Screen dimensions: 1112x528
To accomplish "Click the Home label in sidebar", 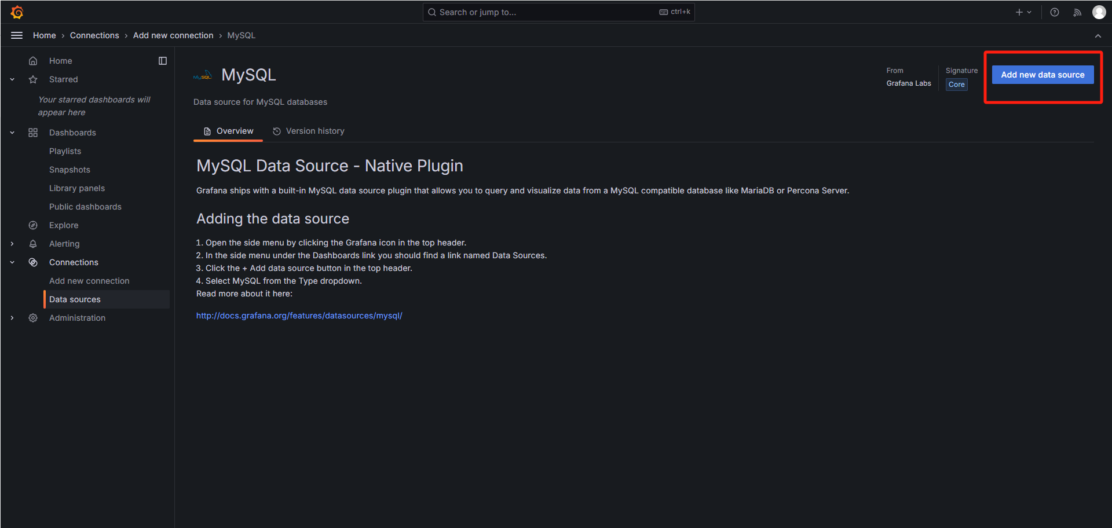I will pos(61,61).
